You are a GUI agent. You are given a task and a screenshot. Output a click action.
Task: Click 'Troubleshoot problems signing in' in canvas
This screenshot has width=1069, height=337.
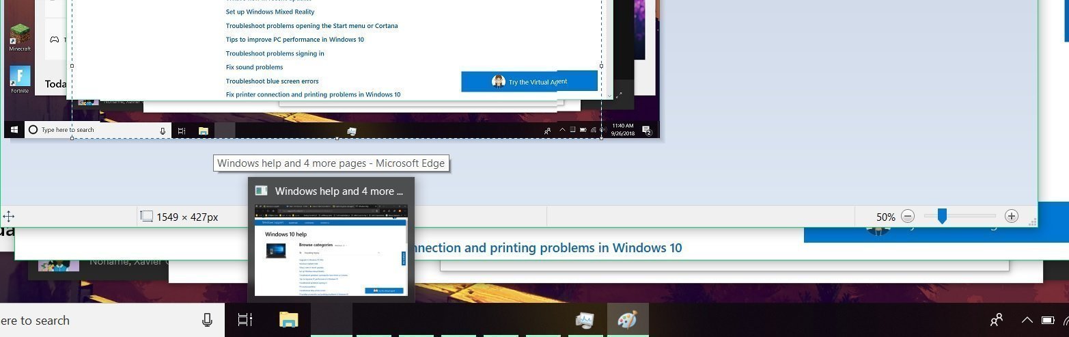275,53
